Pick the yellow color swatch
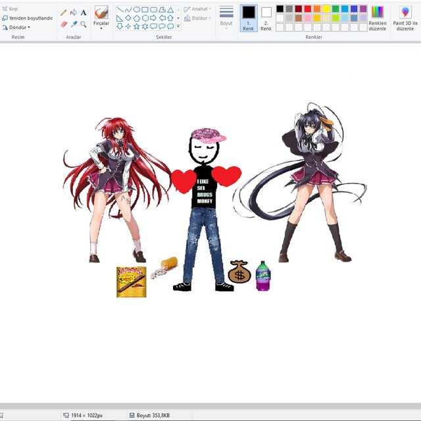The height and width of the screenshot is (421, 421). [x=326, y=9]
